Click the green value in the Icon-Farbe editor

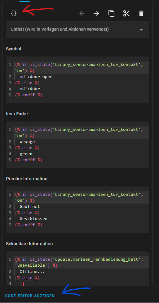(x=26, y=154)
